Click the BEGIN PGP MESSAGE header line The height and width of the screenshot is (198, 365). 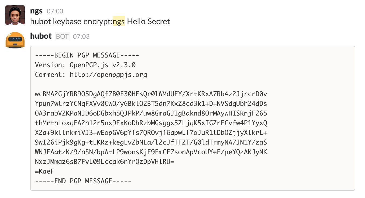click(87, 55)
